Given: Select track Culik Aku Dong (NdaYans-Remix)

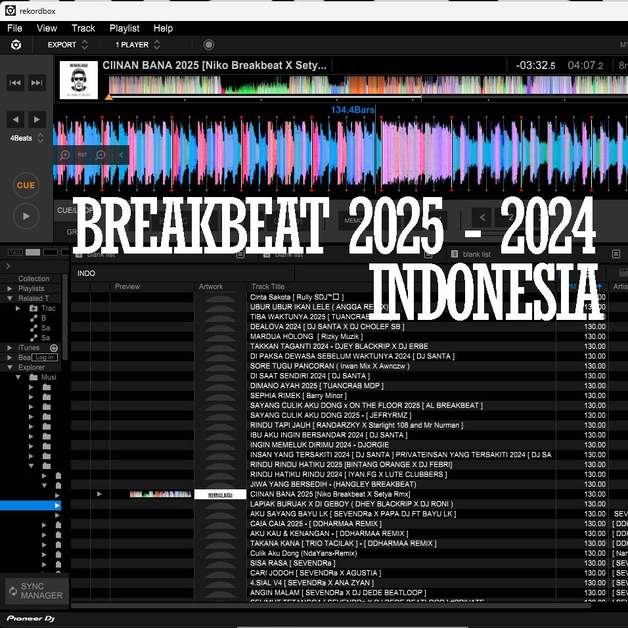Looking at the screenshot, I should point(303,553).
